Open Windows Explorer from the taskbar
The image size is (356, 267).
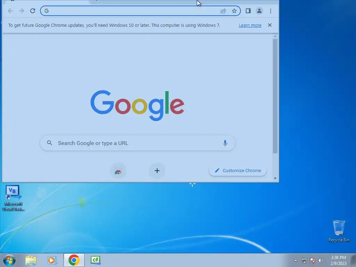[x=31, y=260]
